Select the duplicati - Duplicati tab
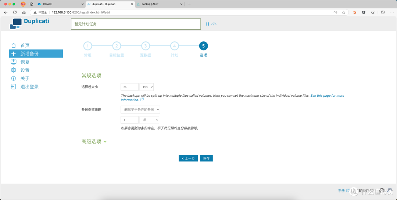 tap(110, 4)
